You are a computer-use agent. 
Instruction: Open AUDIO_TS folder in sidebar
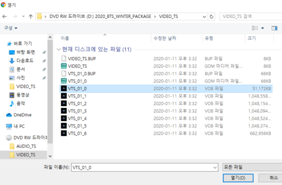pyautogui.click(x=23, y=146)
